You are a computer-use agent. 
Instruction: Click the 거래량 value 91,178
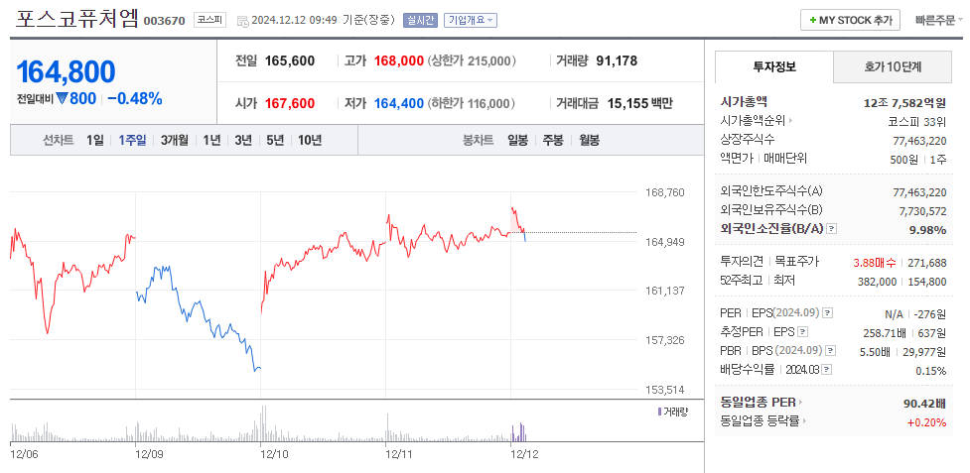point(617,60)
